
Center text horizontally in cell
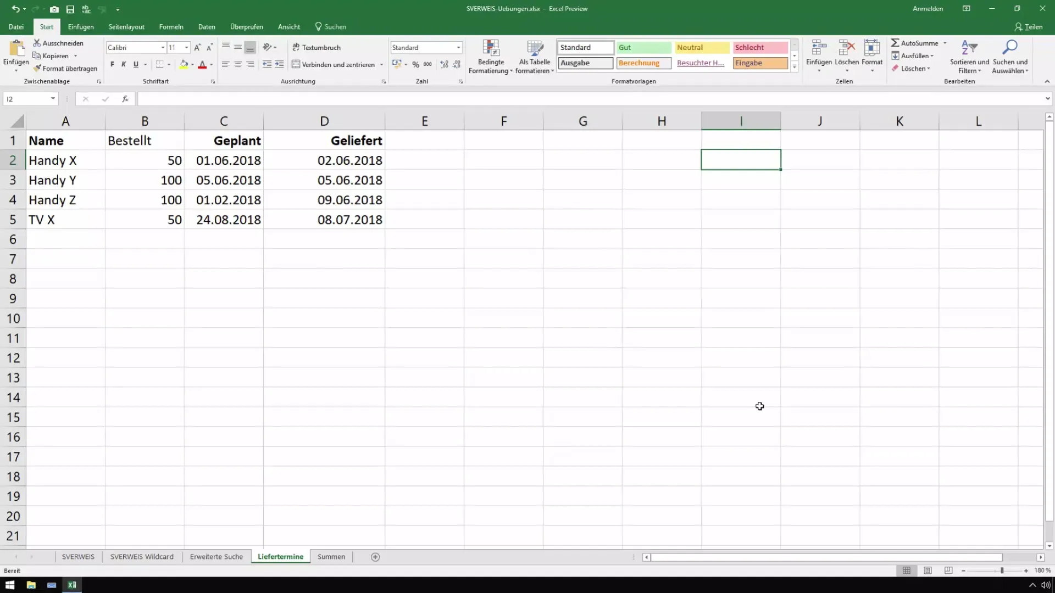(x=238, y=64)
